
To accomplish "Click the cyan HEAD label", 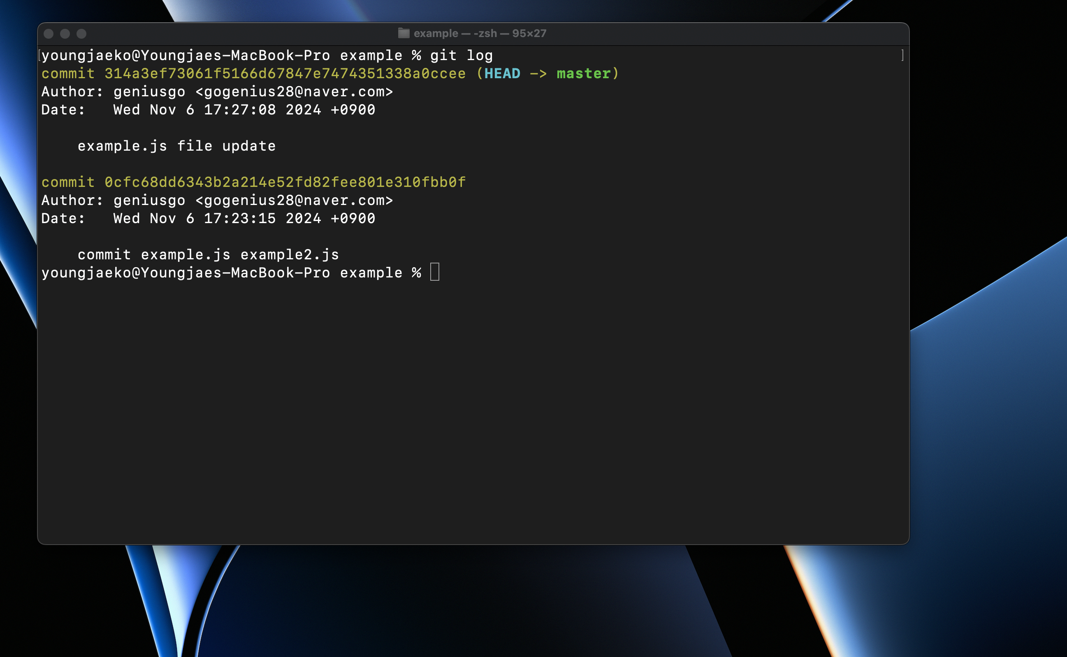I will pos(502,74).
